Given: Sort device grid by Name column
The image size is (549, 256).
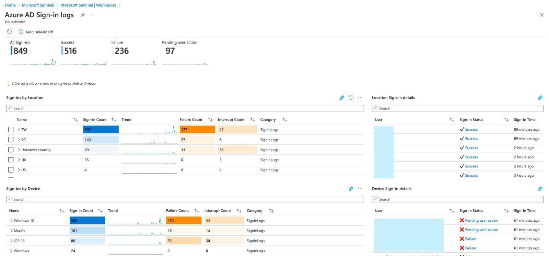Looking at the screenshot, I should pyautogui.click(x=62, y=210).
